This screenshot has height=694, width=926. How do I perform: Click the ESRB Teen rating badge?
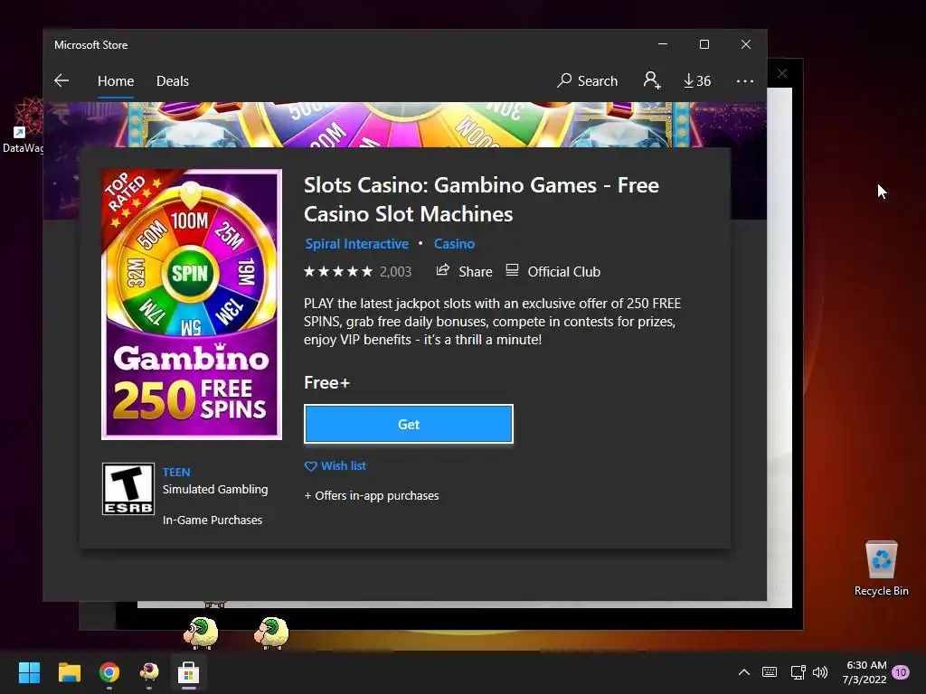pyautogui.click(x=128, y=489)
